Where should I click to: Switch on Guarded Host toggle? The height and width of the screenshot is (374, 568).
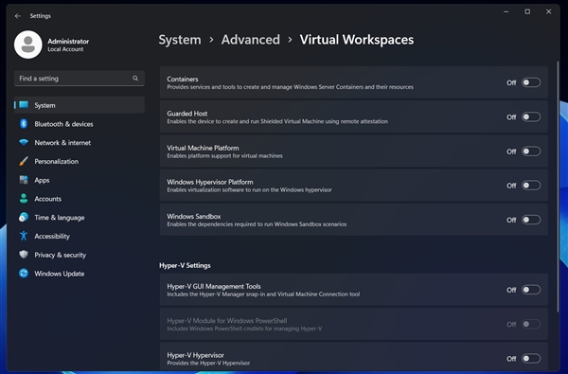(531, 116)
